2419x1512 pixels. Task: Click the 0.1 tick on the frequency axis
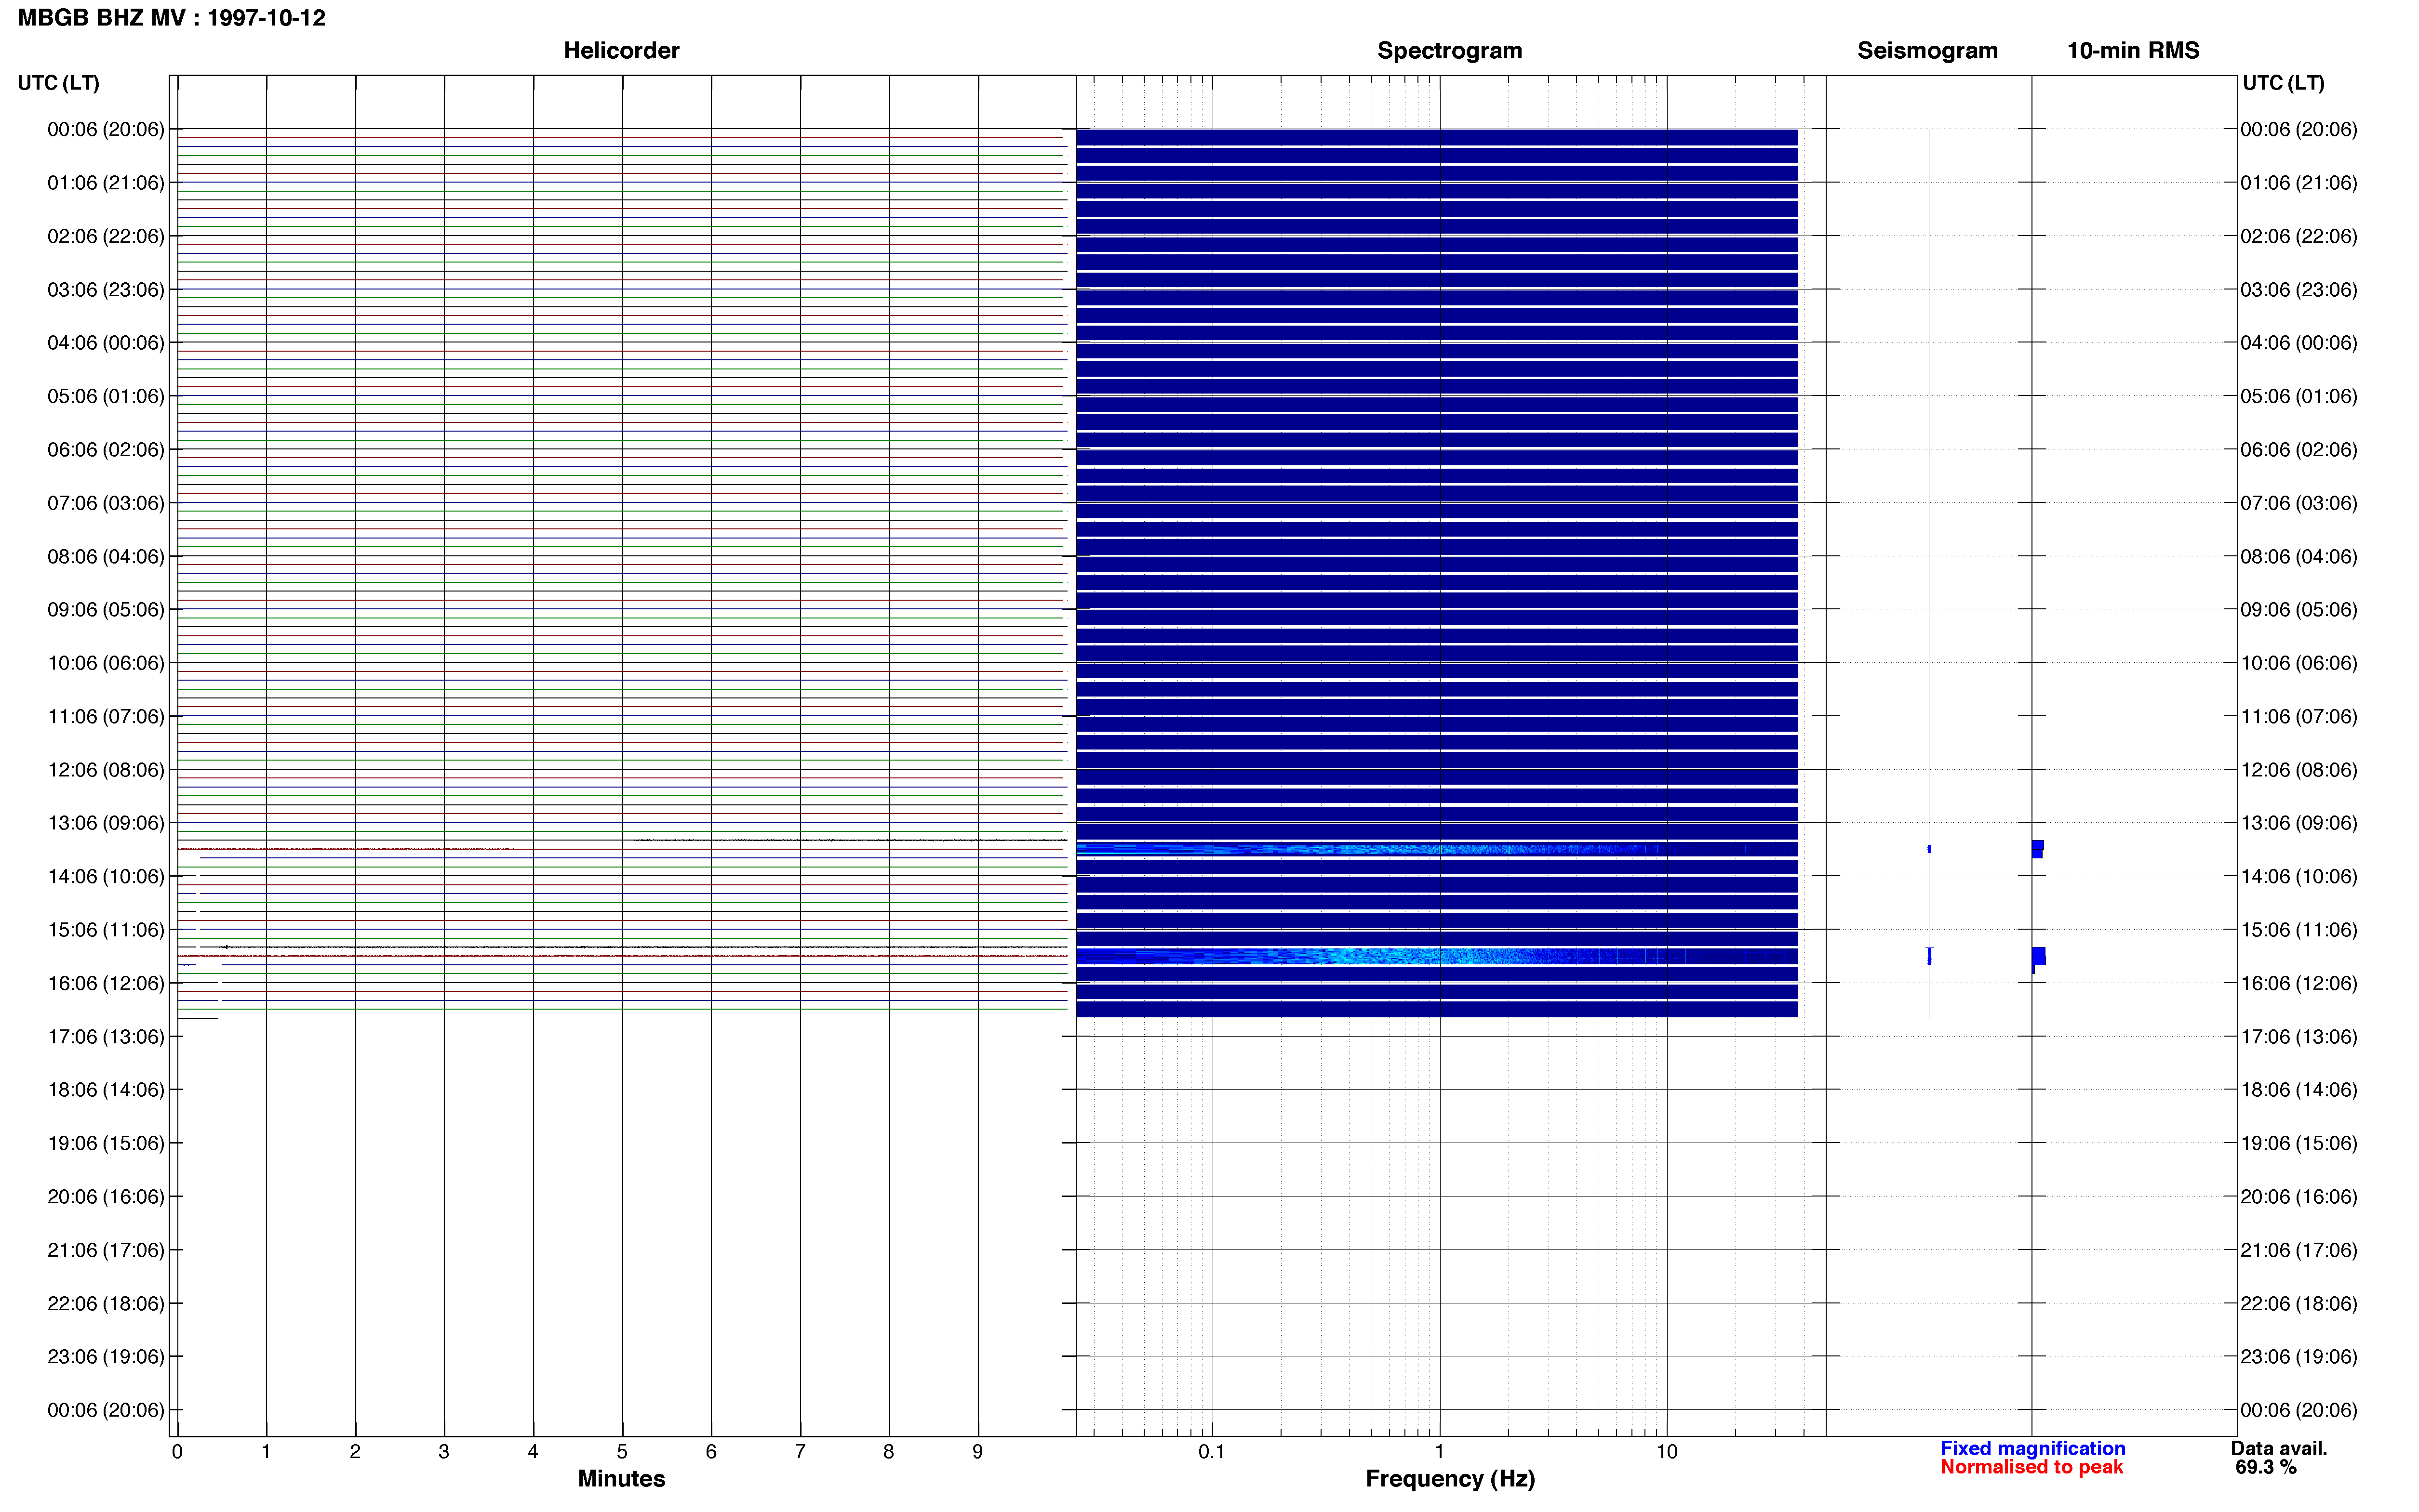1212,1451
